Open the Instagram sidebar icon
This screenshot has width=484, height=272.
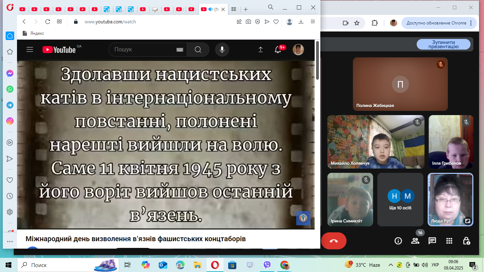[x=10, y=121]
